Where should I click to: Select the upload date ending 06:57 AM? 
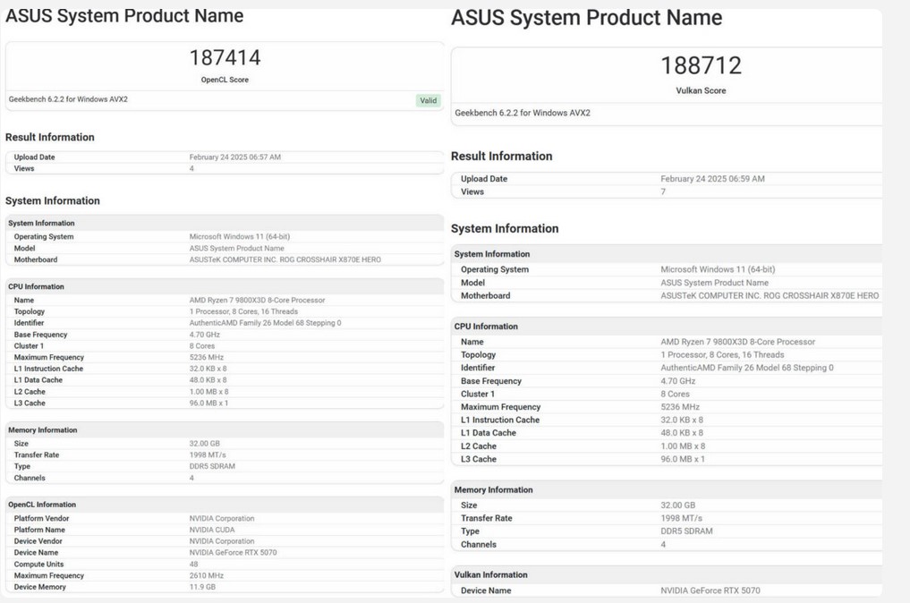coord(234,157)
